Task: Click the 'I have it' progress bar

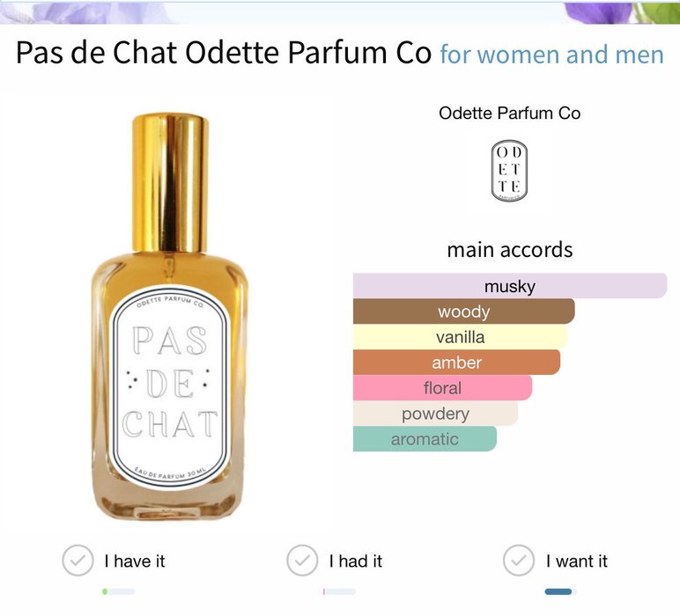Action: coord(118,591)
